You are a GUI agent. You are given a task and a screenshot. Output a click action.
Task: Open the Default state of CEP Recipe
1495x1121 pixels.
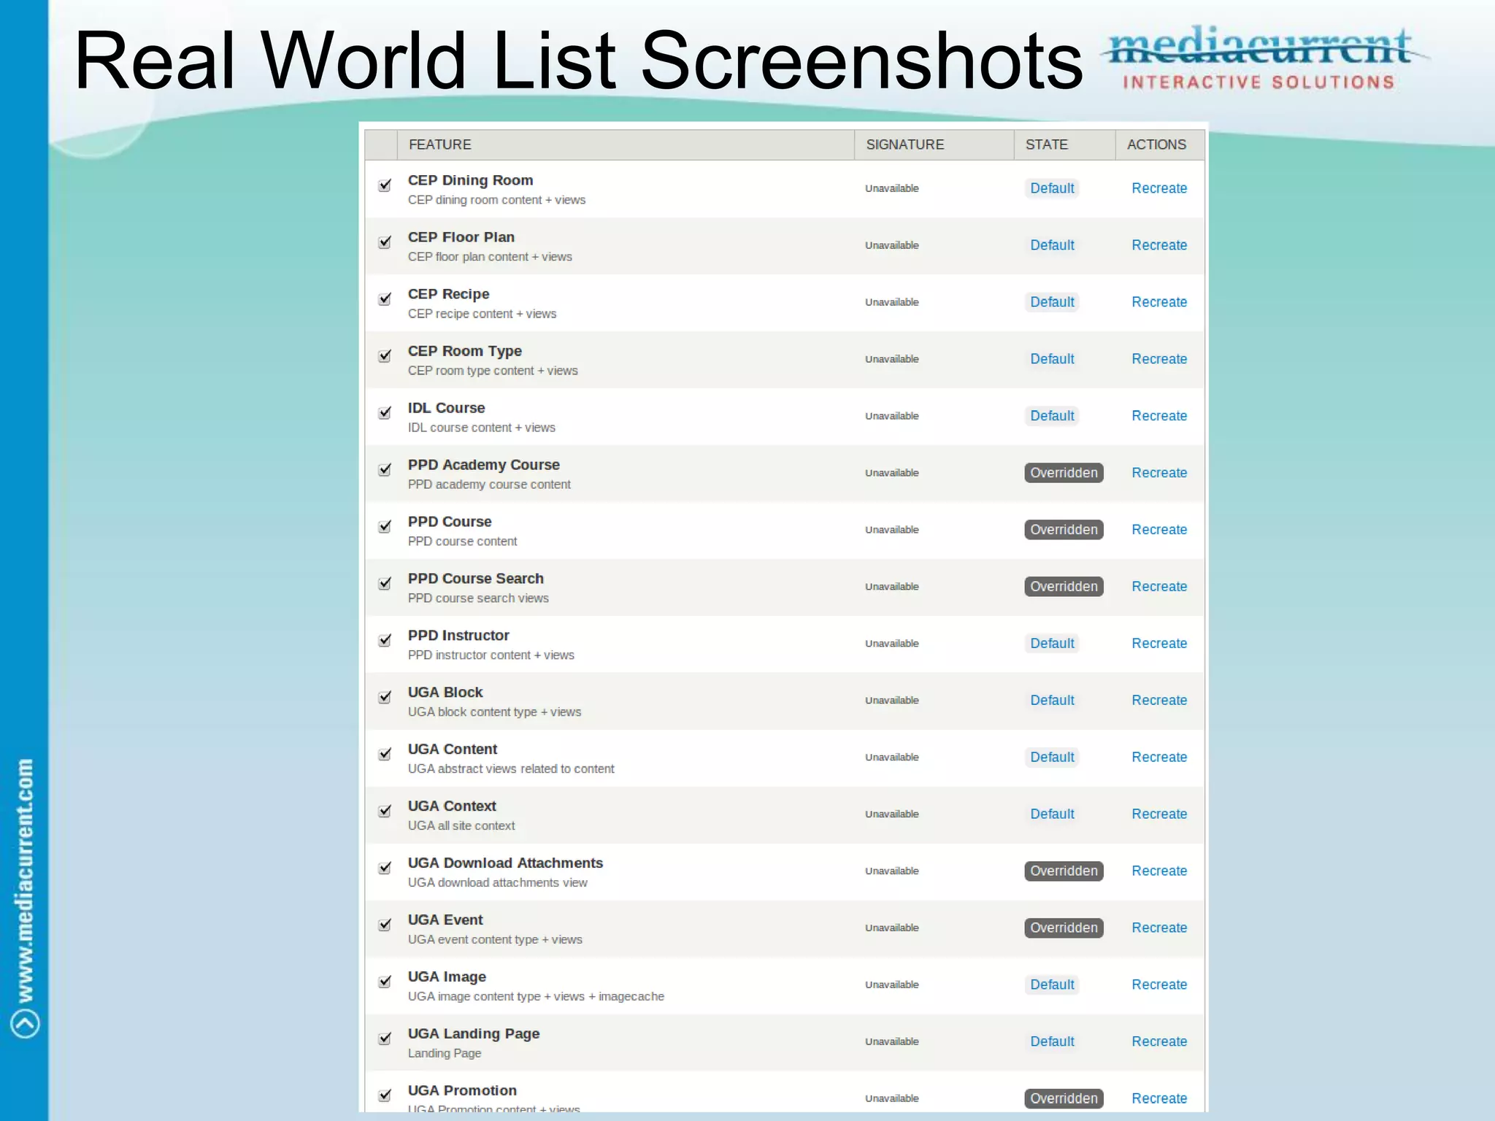1052,302
